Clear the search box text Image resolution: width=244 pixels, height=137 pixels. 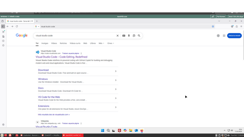click(x=117, y=36)
